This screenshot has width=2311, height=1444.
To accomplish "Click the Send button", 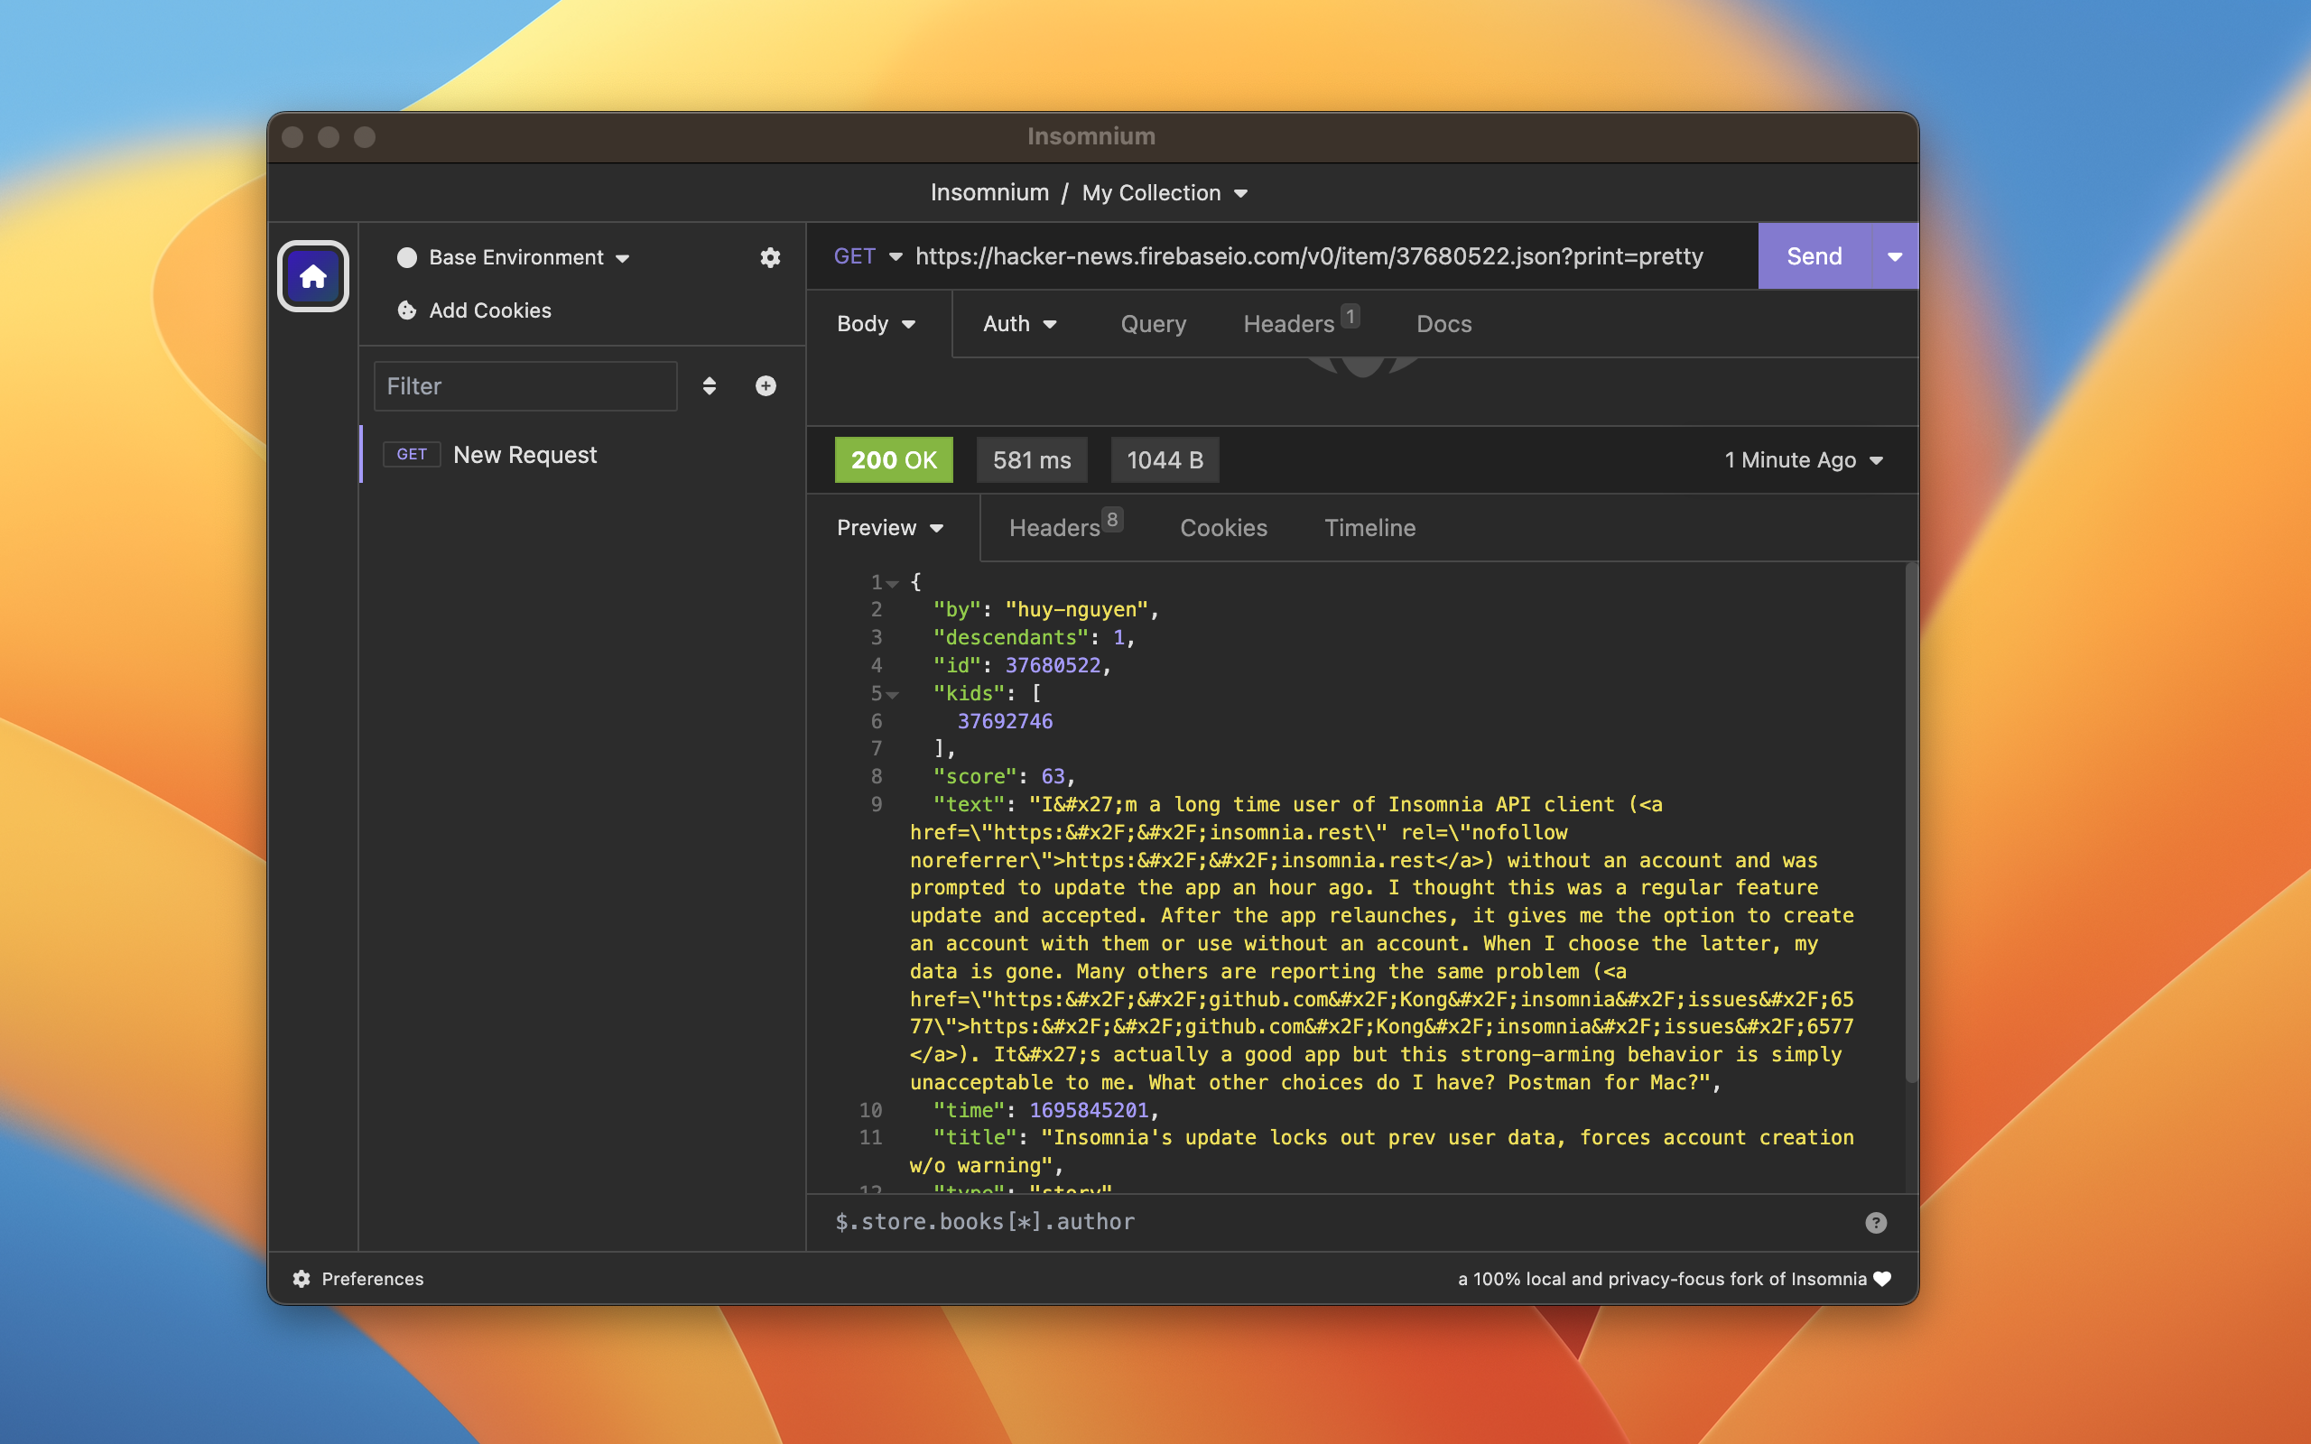I will pos(1814,256).
